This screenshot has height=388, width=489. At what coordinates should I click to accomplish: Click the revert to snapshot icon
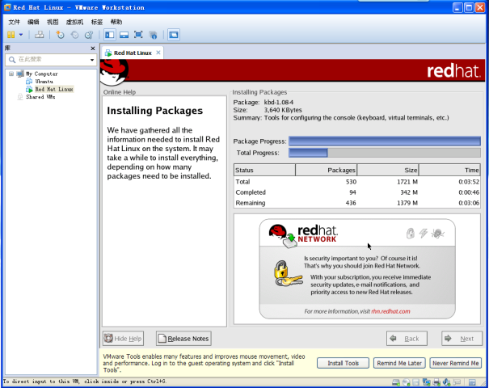74,35
